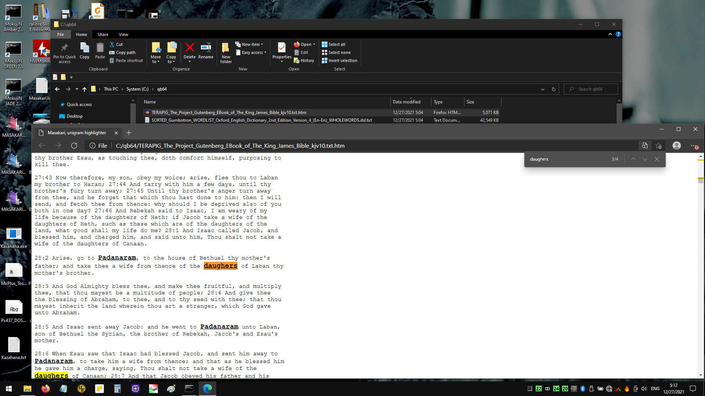Expand the address bar history dropdown

click(542, 89)
